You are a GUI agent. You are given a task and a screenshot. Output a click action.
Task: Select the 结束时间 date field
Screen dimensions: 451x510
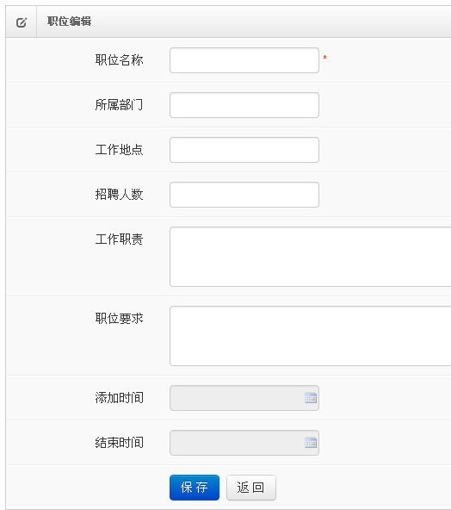click(244, 443)
